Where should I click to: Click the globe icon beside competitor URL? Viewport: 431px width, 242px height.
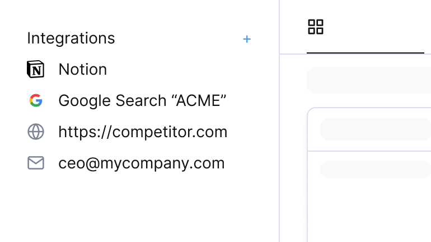(x=35, y=132)
